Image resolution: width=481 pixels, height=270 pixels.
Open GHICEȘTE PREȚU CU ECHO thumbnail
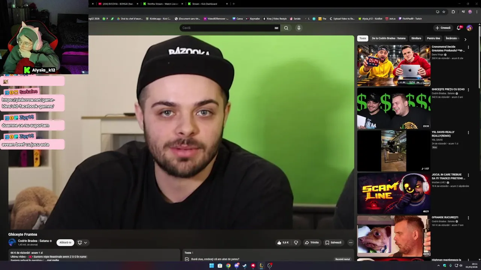point(393,108)
